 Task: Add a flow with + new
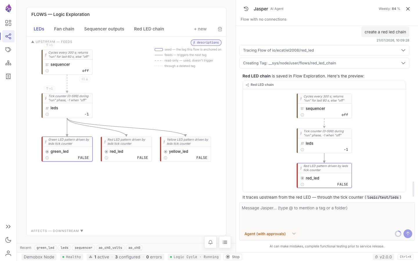click(x=200, y=29)
